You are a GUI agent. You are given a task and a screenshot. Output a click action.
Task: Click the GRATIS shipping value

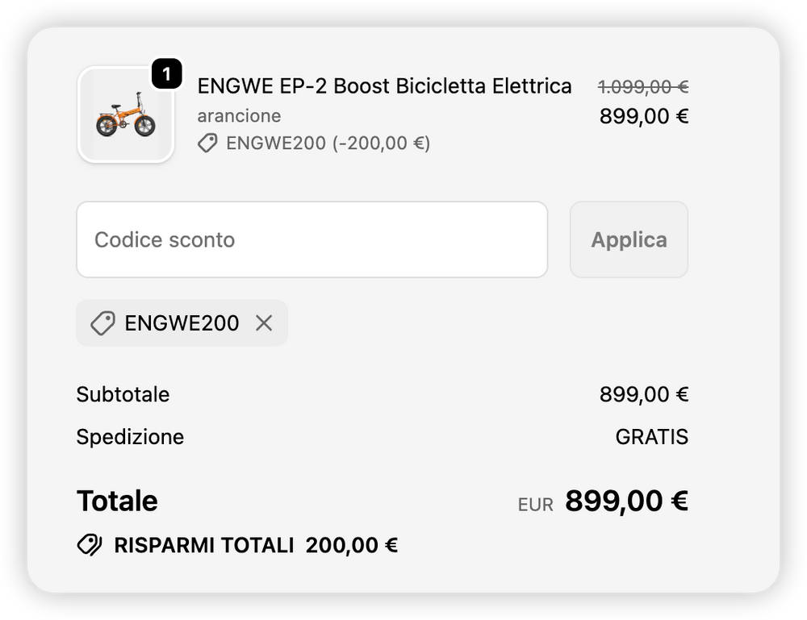651,437
